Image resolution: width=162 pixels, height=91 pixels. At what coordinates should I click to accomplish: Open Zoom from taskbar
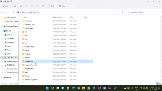[105, 88]
